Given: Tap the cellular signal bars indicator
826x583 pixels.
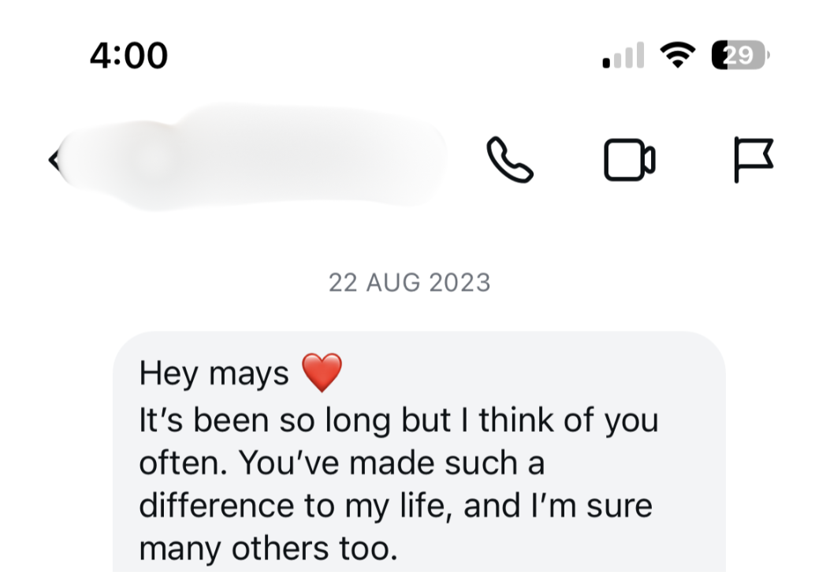Looking at the screenshot, I should (x=623, y=56).
